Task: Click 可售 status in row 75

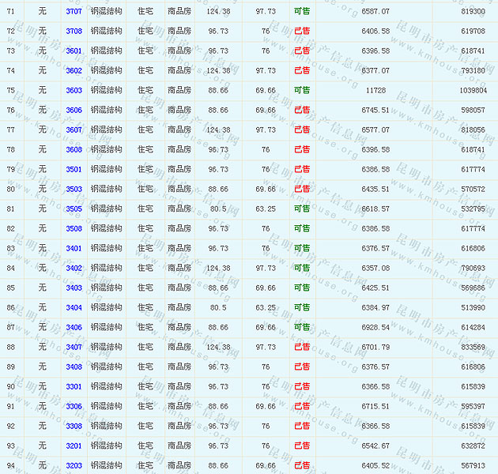Action: click(301, 91)
